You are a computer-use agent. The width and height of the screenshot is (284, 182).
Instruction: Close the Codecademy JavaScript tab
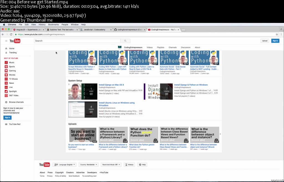(x=111, y=30)
